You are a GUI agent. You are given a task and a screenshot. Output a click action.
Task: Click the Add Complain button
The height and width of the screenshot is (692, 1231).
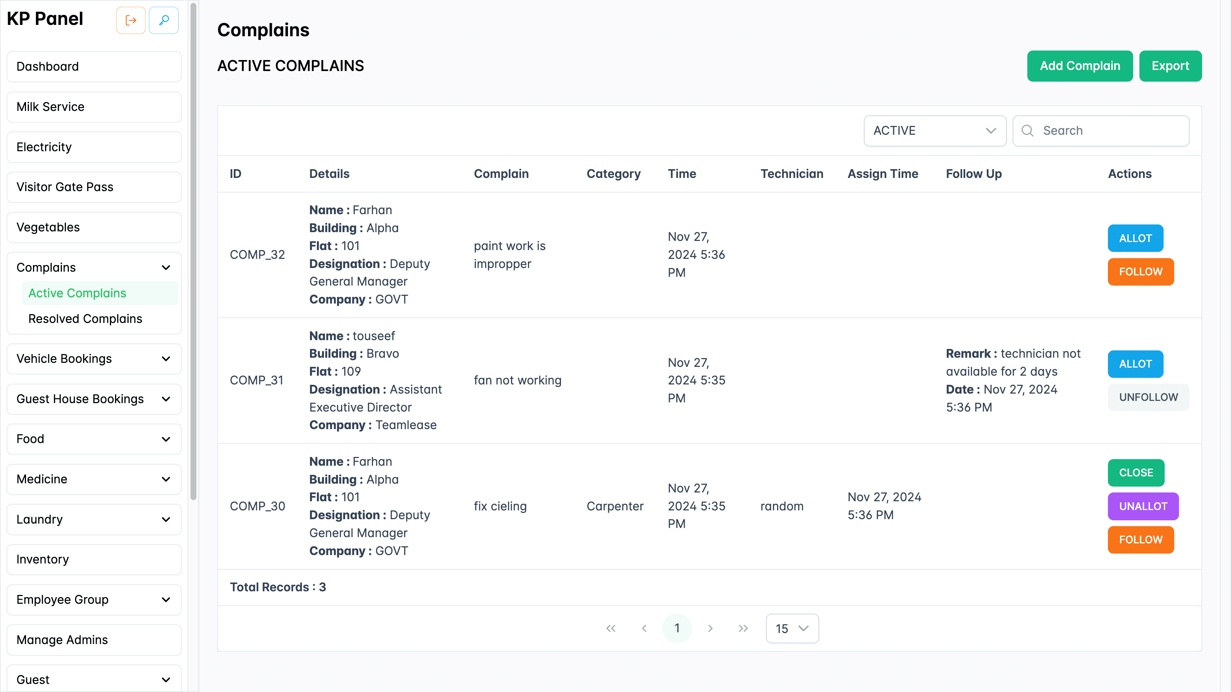(1080, 66)
